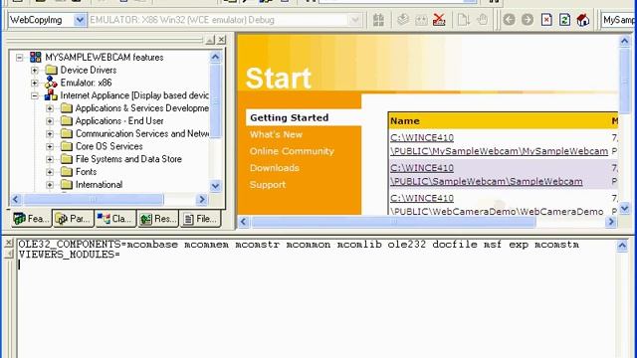Switch to the Parameters tab

tap(74, 219)
